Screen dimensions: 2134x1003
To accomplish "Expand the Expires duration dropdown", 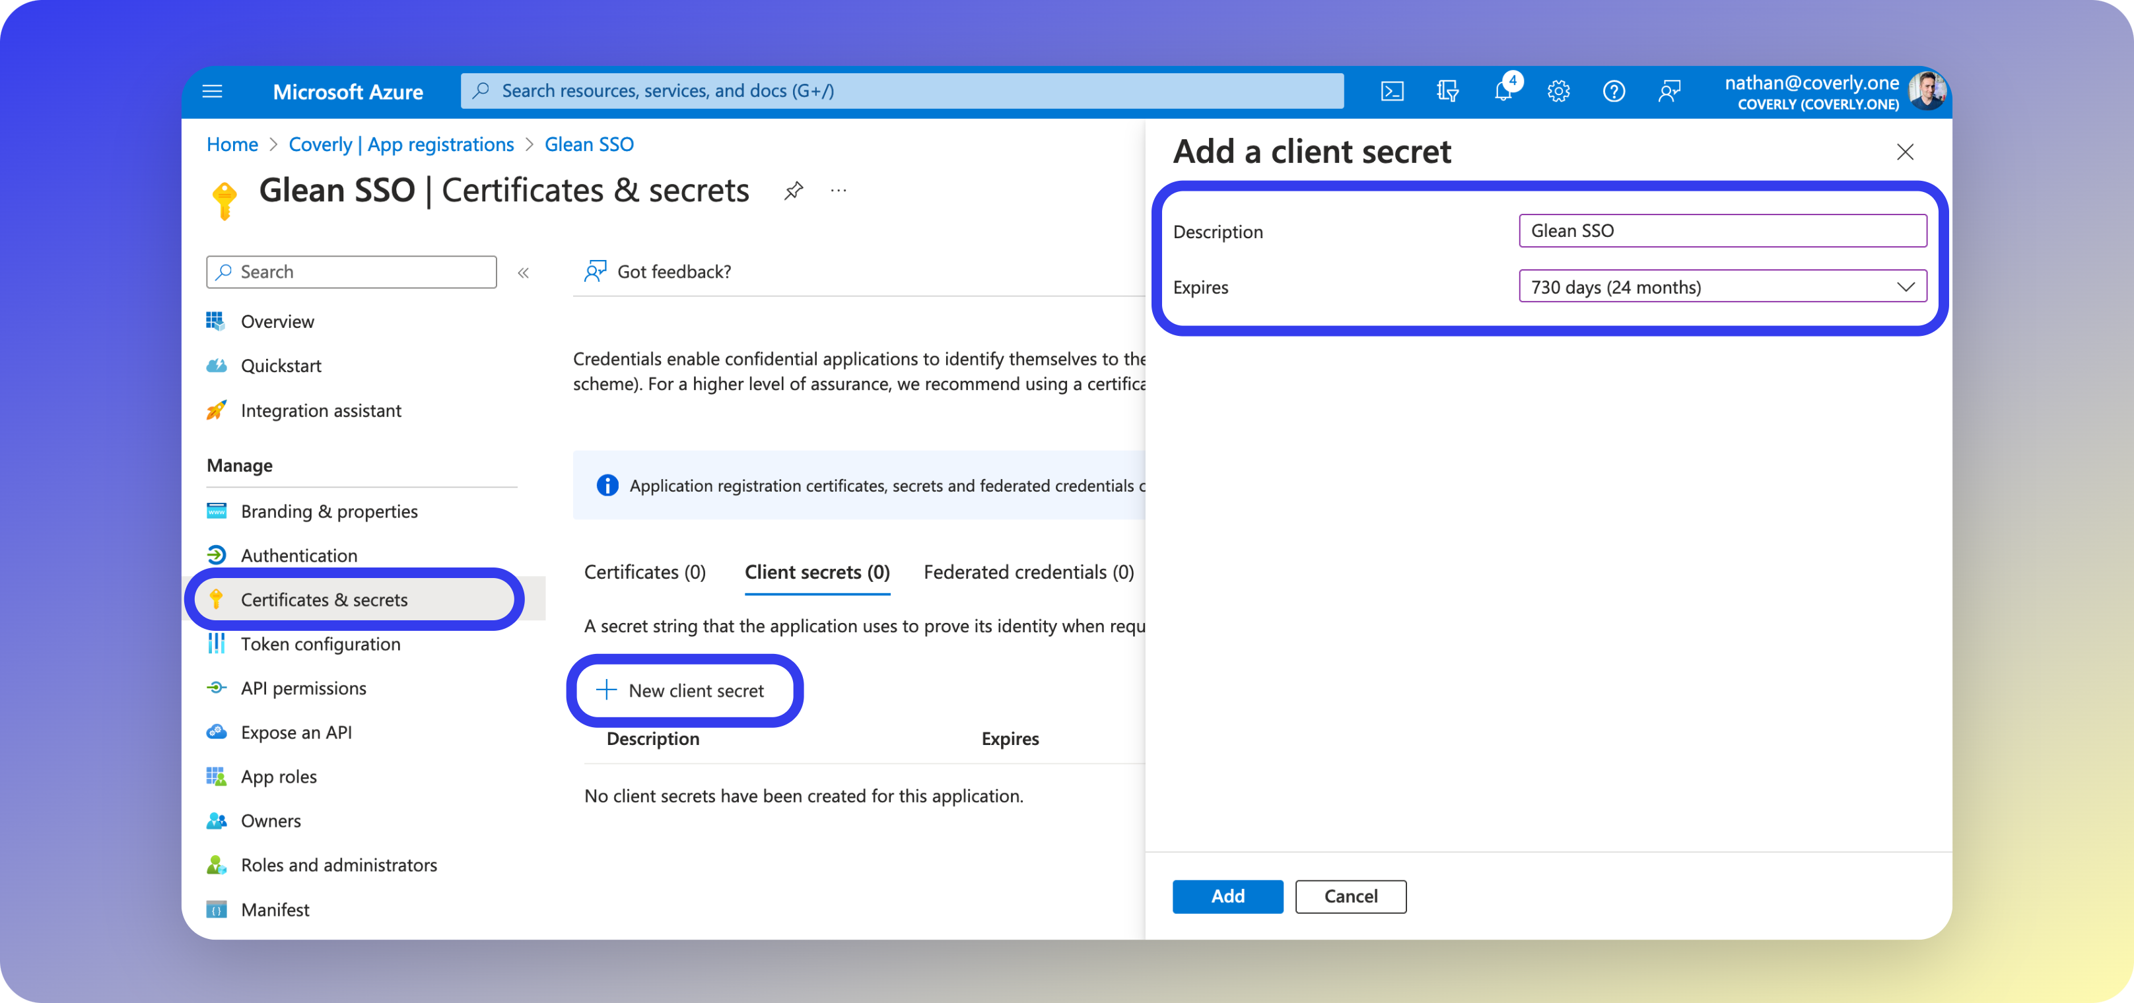I will [x=1722, y=286].
